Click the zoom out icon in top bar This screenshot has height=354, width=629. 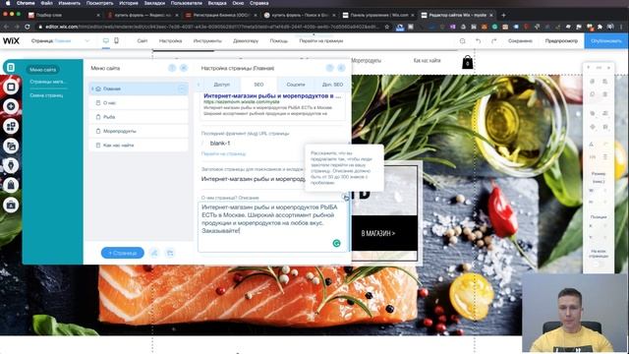(x=463, y=41)
